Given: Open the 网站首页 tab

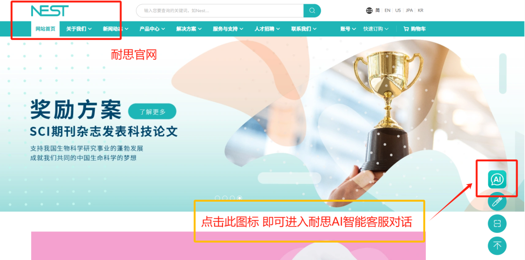Looking at the screenshot, I should click(x=45, y=29).
